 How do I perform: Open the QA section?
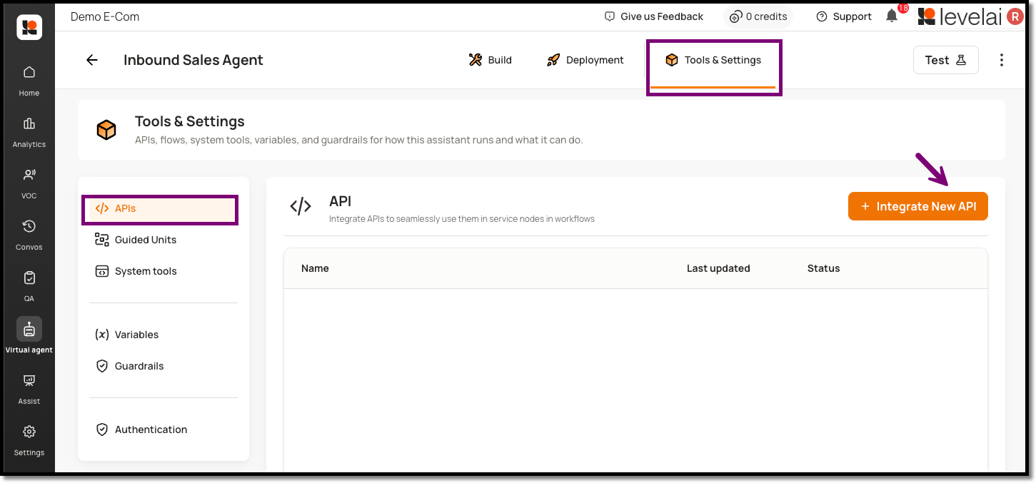pyautogui.click(x=29, y=286)
